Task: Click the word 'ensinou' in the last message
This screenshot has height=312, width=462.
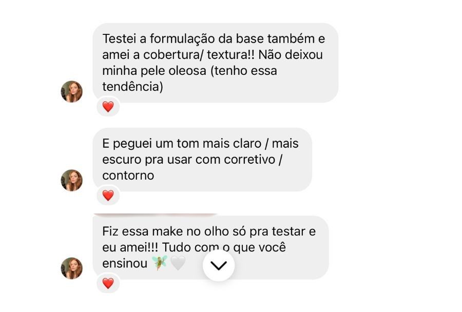Action: point(124,263)
